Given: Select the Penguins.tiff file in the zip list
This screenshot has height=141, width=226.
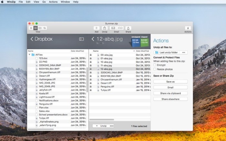Looking at the screenshot, I should click(106, 86).
